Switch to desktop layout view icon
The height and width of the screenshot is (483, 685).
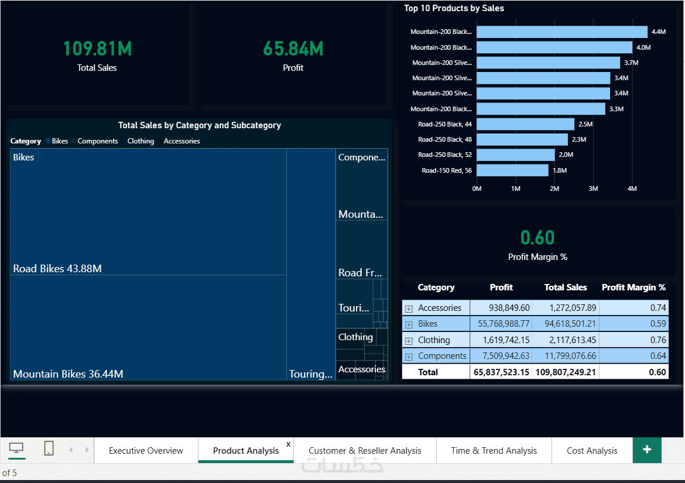[x=16, y=448]
